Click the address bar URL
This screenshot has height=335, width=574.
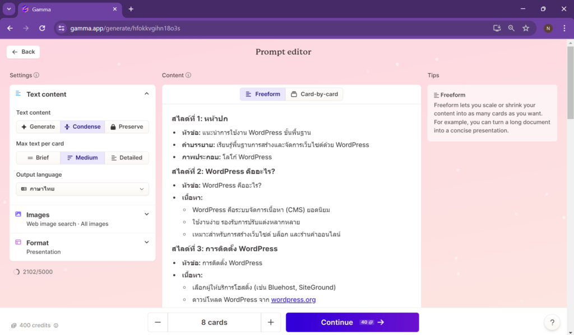[125, 28]
